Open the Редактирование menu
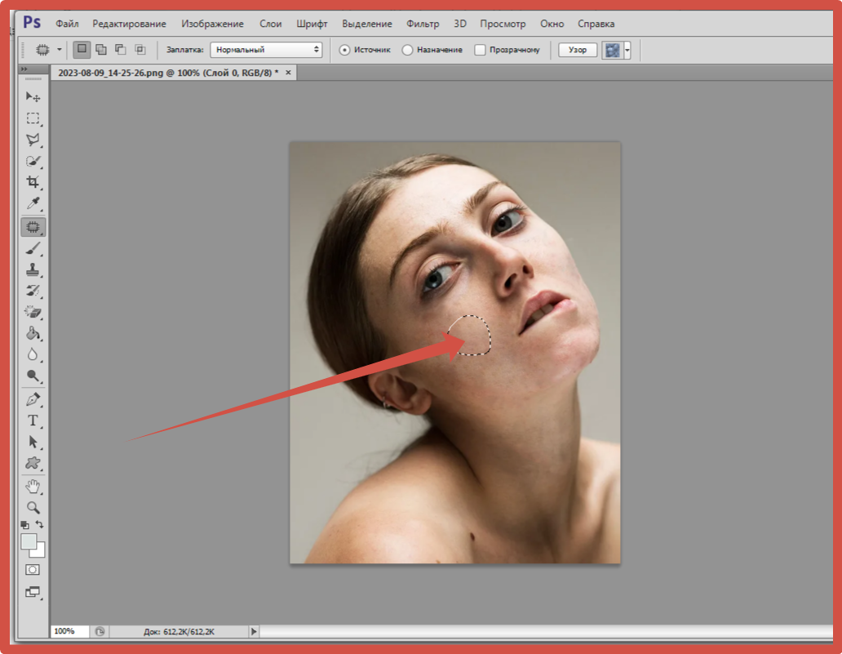 (x=129, y=24)
